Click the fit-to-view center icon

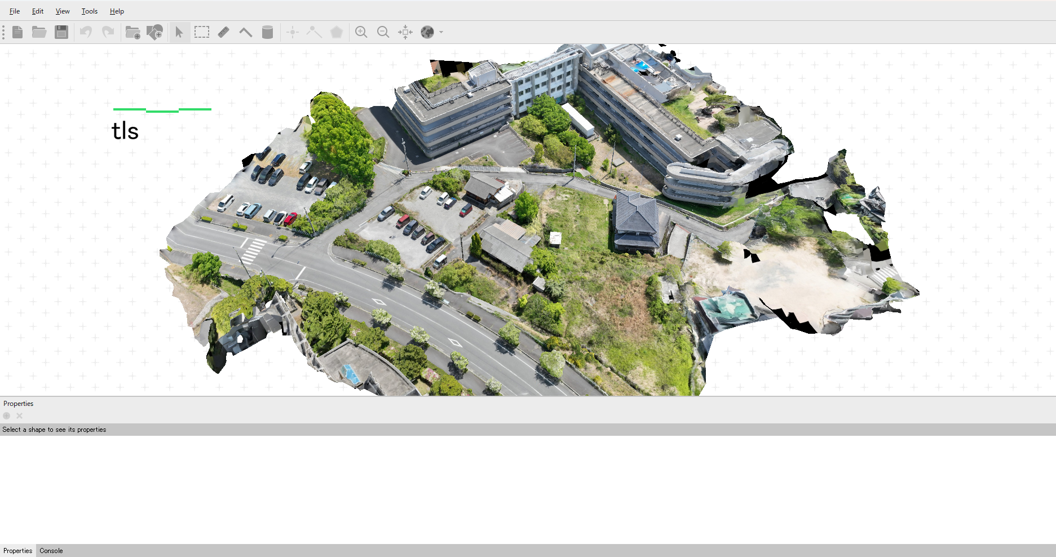pos(405,32)
